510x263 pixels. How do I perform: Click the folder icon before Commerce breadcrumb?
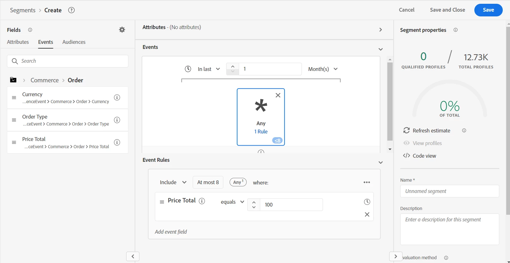(13, 80)
